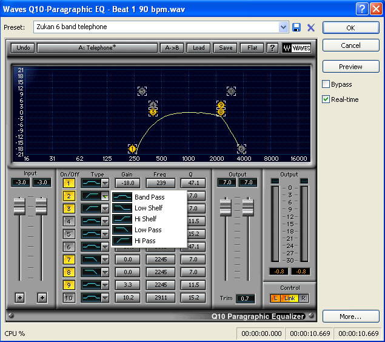Choose Low Shelf filter type
385x342 pixels.
pyautogui.click(x=149, y=208)
